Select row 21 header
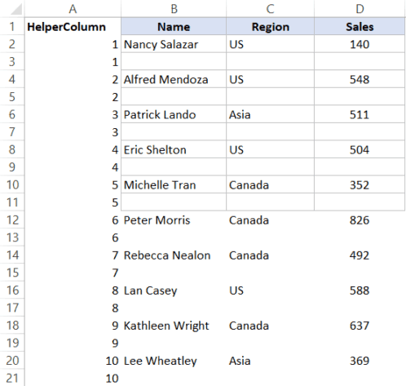The image size is (406, 386). pyautogui.click(x=12, y=378)
